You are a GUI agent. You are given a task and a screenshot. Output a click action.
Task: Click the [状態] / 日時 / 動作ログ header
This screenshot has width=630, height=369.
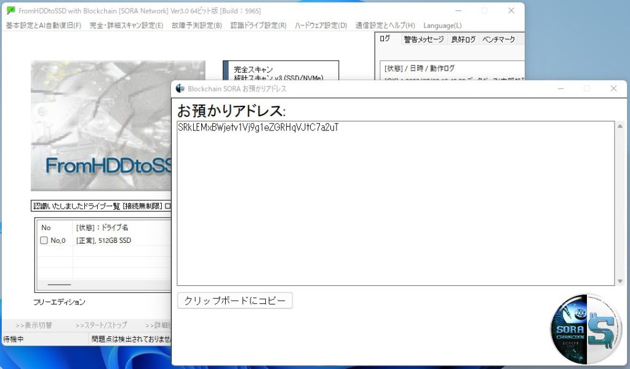click(x=419, y=68)
